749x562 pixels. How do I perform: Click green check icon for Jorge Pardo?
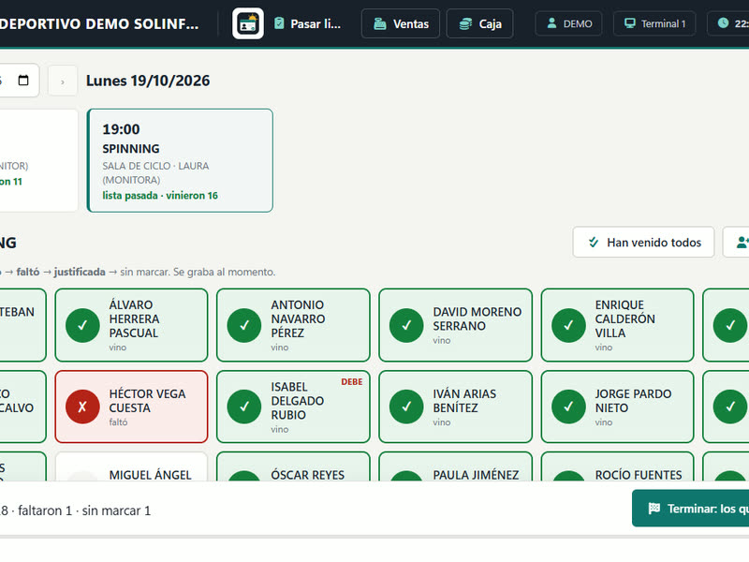pos(568,407)
